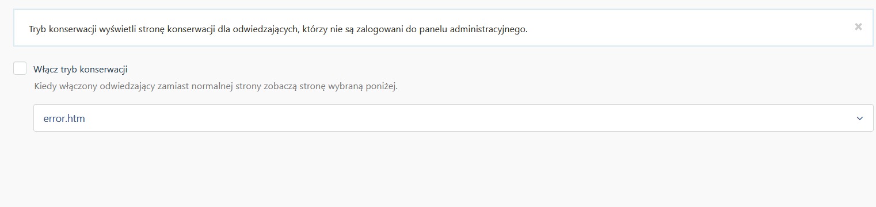Expand the maintenance page selection list

pyautogui.click(x=454, y=118)
